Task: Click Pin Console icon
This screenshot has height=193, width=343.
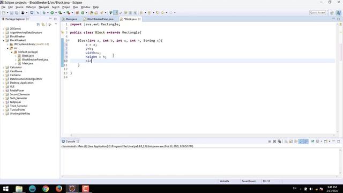Action: pos(312,142)
